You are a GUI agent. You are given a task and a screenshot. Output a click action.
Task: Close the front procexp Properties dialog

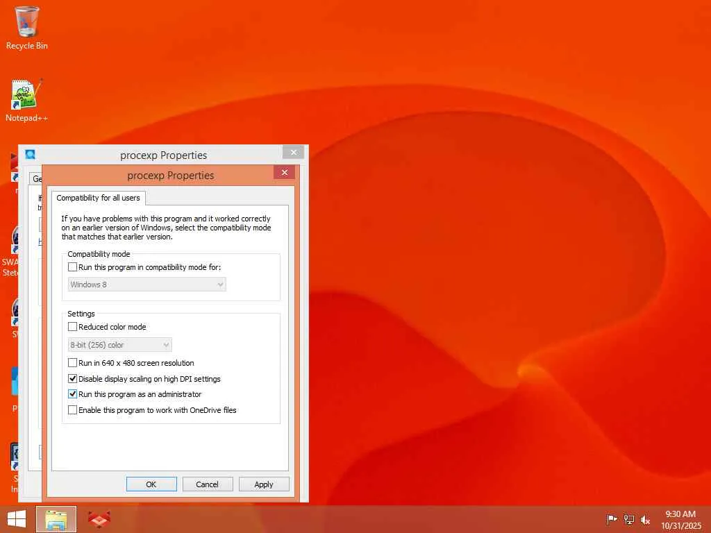click(x=284, y=172)
